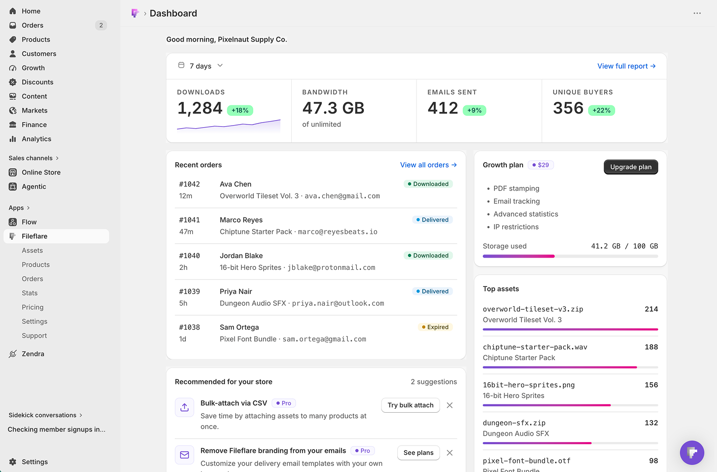Image resolution: width=717 pixels, height=472 pixels.
Task: Click the Fileflare app icon in the sidebar
Action: (13, 236)
